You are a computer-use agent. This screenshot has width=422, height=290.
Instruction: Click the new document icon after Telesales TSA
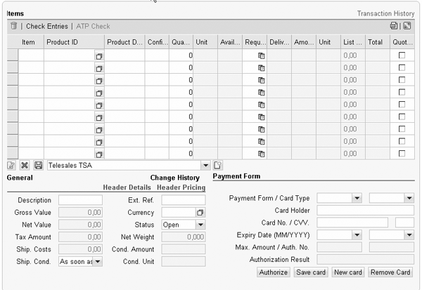pos(218,166)
